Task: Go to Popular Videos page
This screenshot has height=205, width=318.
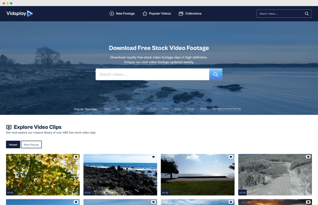Action: [x=157, y=14]
